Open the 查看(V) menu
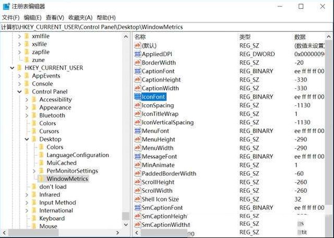The image size is (334, 238). [55, 17]
